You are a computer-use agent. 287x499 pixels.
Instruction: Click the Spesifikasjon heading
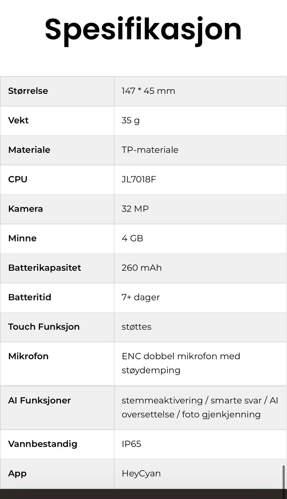(x=143, y=30)
